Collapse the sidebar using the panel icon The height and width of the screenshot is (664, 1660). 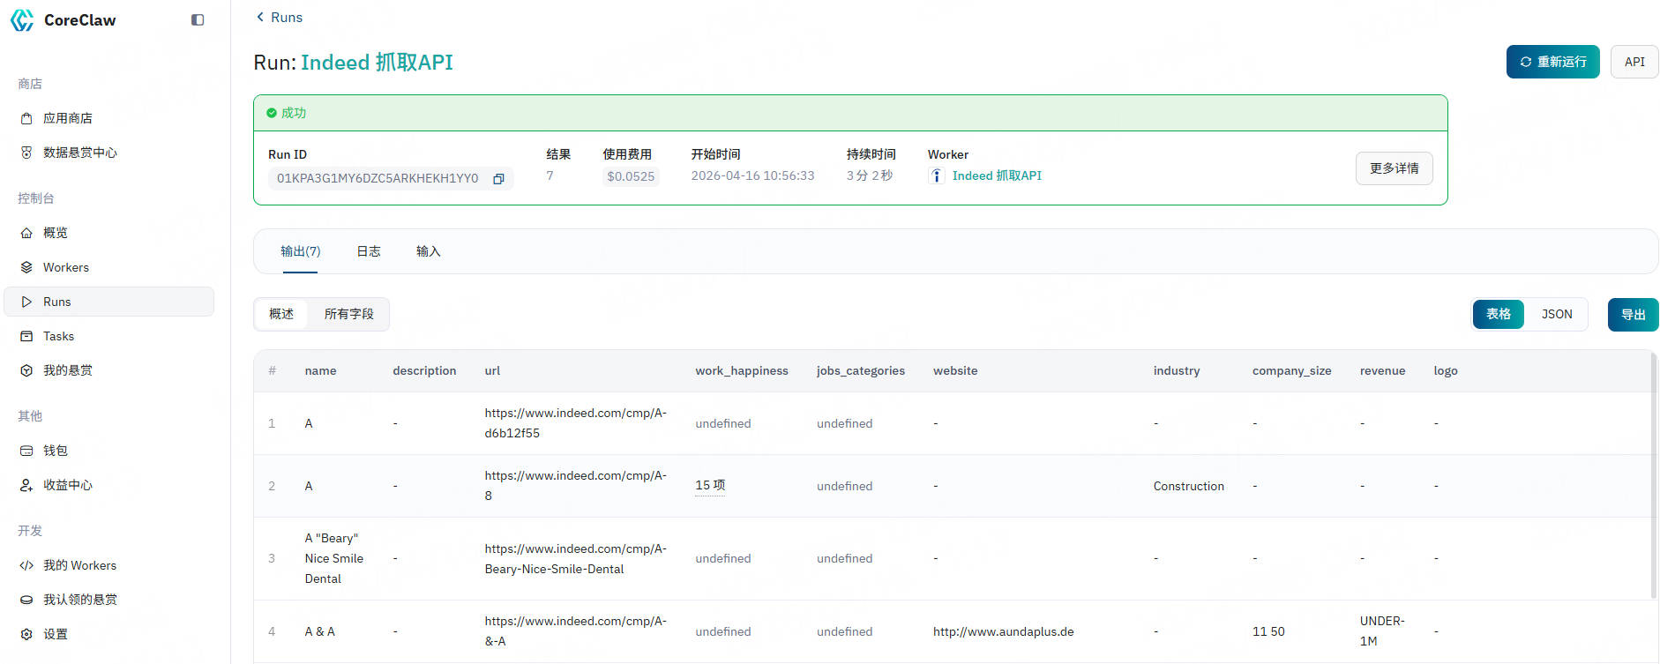coord(198,20)
